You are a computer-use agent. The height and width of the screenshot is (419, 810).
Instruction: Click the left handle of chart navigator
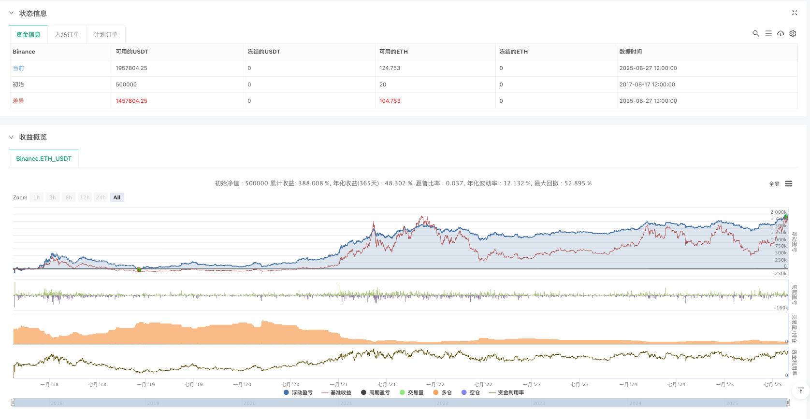tap(13, 403)
